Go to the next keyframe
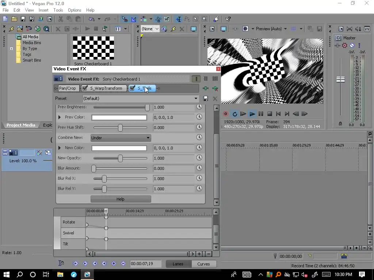Viewport: 374px width, 280px height. (95, 263)
